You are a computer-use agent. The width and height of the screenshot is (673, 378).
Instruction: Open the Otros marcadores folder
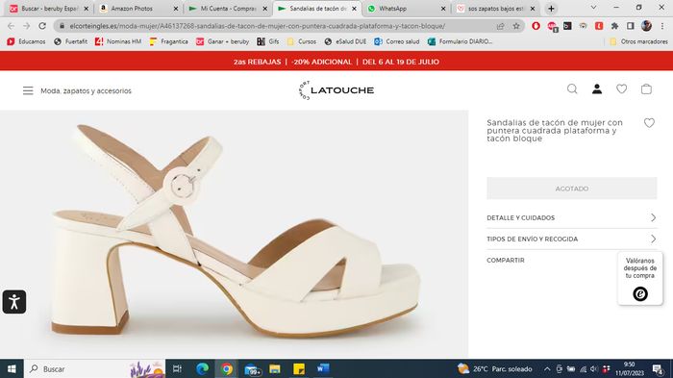(639, 41)
